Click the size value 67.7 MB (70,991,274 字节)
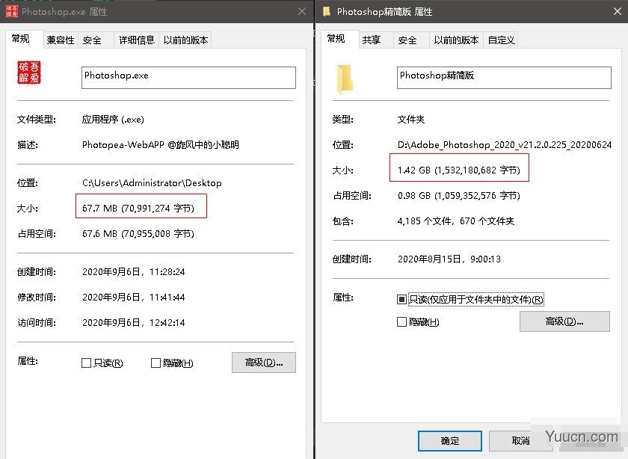Screen dimensions: 628x459 coord(138,209)
